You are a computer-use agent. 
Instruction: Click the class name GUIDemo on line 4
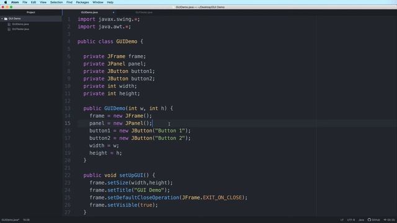[127, 42]
